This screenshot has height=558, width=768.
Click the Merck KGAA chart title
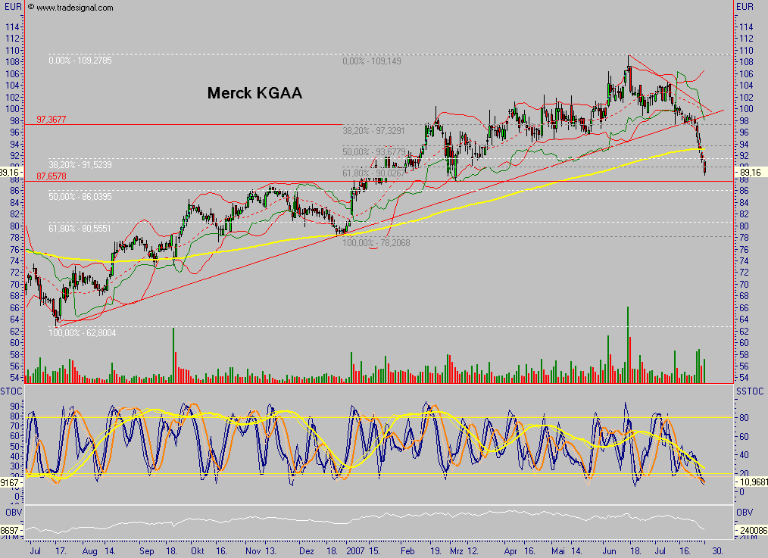tap(254, 93)
